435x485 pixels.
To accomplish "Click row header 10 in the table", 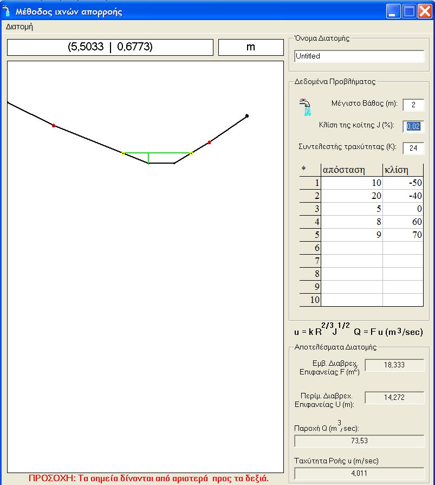I will pyautogui.click(x=310, y=300).
